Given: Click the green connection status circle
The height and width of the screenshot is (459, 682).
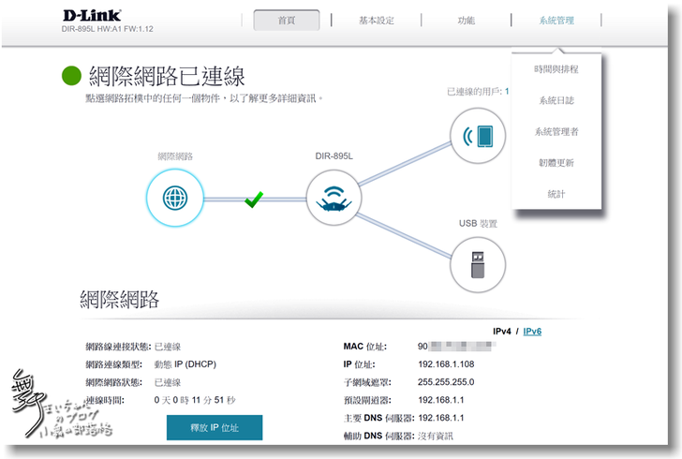Looking at the screenshot, I should [71, 77].
